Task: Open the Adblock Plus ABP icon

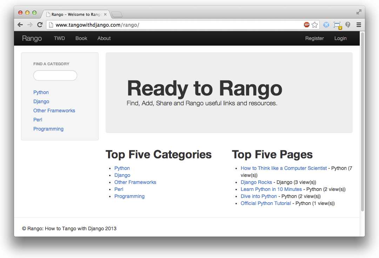Action: pyautogui.click(x=306, y=25)
